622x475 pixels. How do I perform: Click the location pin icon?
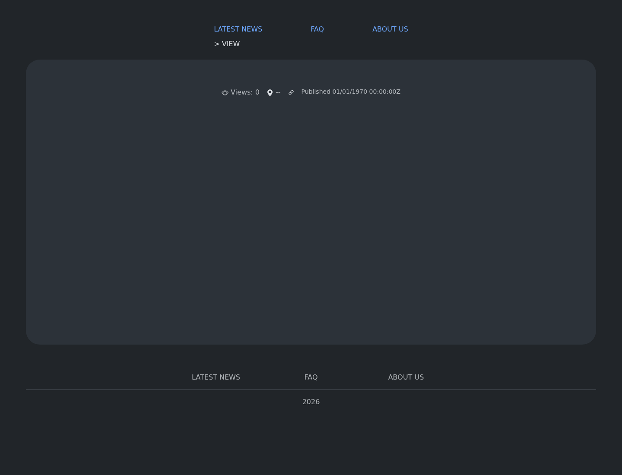click(x=270, y=93)
